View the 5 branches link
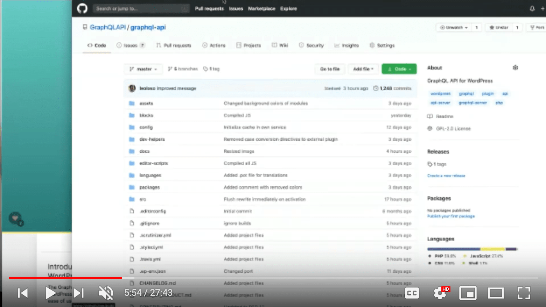This screenshot has width=546, height=307. (x=183, y=69)
